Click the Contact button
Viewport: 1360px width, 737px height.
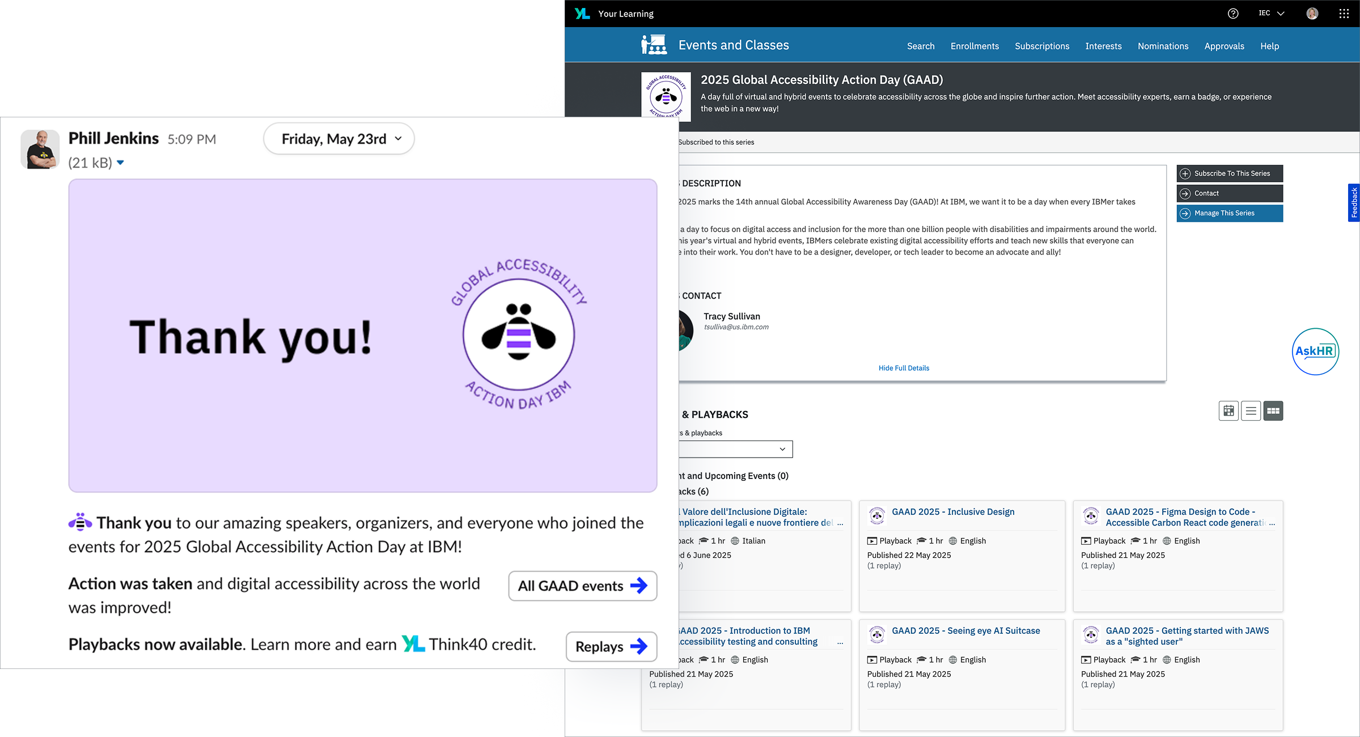pos(1230,193)
